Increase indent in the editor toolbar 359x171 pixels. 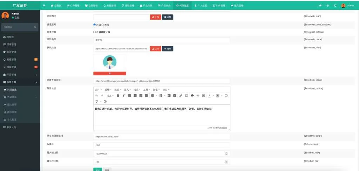point(175,95)
